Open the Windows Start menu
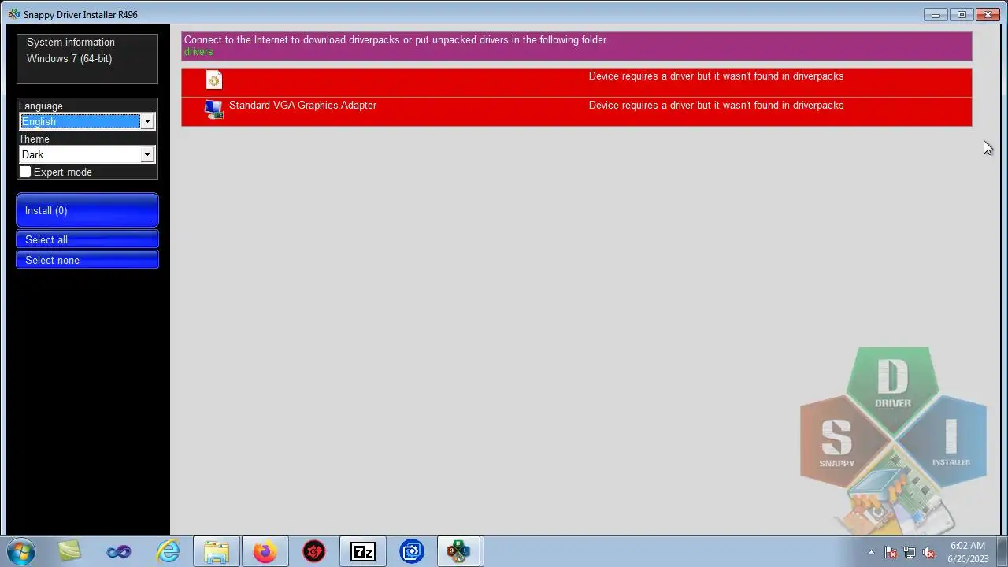 tap(21, 551)
